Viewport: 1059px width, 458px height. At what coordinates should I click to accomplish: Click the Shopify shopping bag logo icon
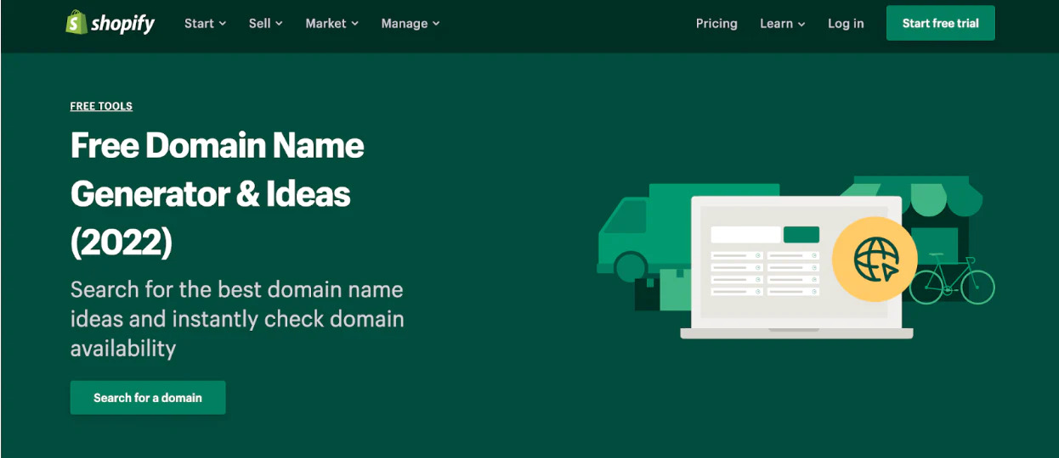pos(76,23)
